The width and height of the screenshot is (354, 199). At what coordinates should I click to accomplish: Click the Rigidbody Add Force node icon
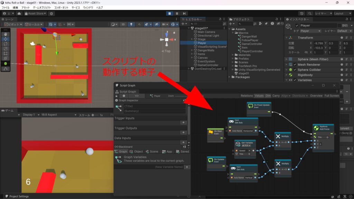pyautogui.click(x=316, y=128)
